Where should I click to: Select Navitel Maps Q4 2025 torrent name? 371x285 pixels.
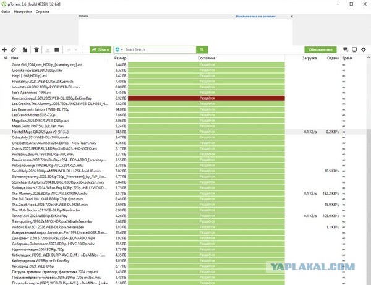pos(40,132)
